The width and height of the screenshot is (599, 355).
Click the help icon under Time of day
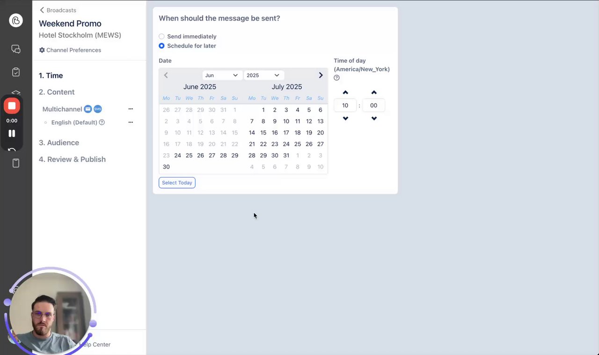(x=336, y=78)
